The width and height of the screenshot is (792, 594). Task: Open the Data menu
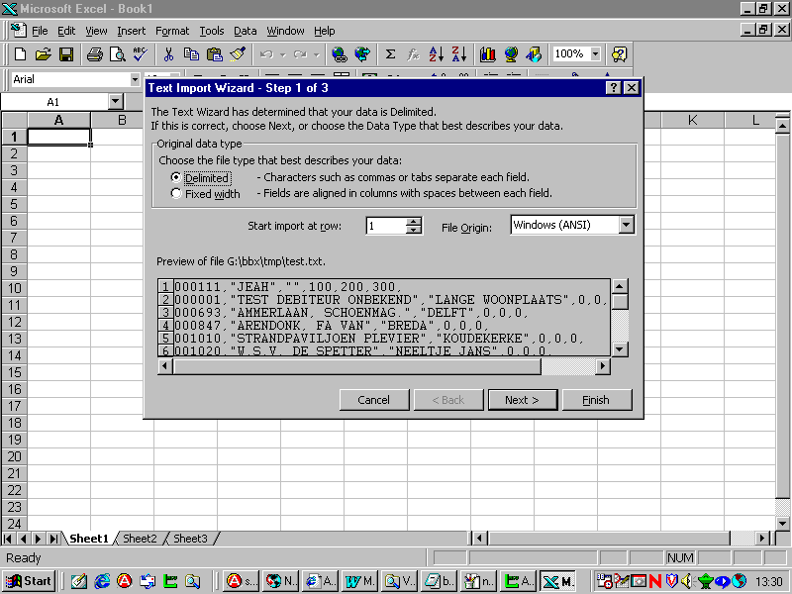pyautogui.click(x=245, y=31)
